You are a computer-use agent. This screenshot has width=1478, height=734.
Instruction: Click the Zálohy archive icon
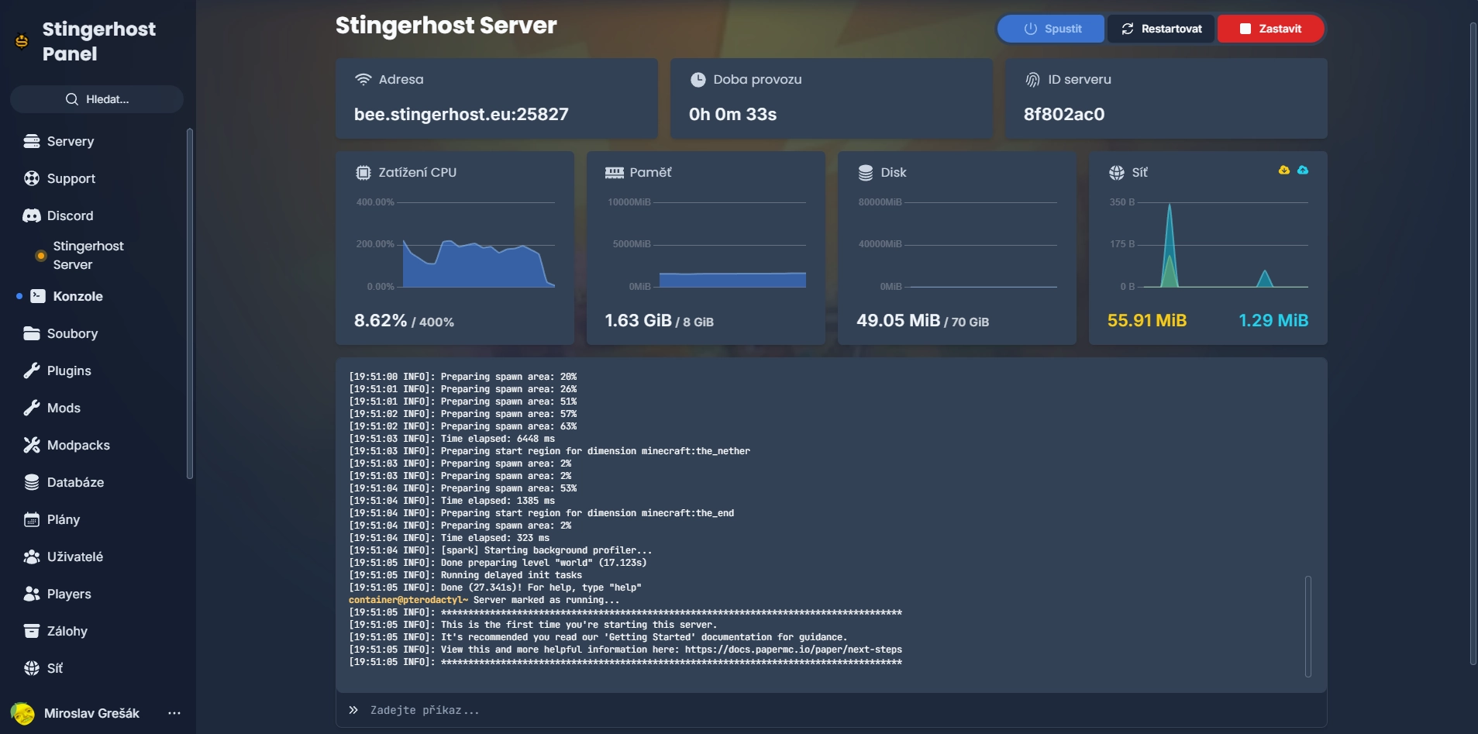coord(32,631)
